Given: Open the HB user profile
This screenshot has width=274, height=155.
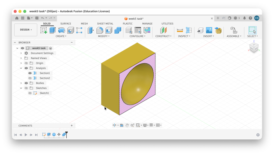Looking at the screenshot, I should point(257,18).
